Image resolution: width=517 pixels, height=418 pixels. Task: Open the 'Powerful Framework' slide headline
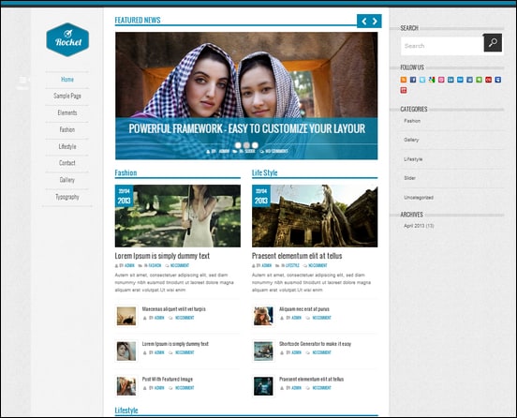pos(246,128)
